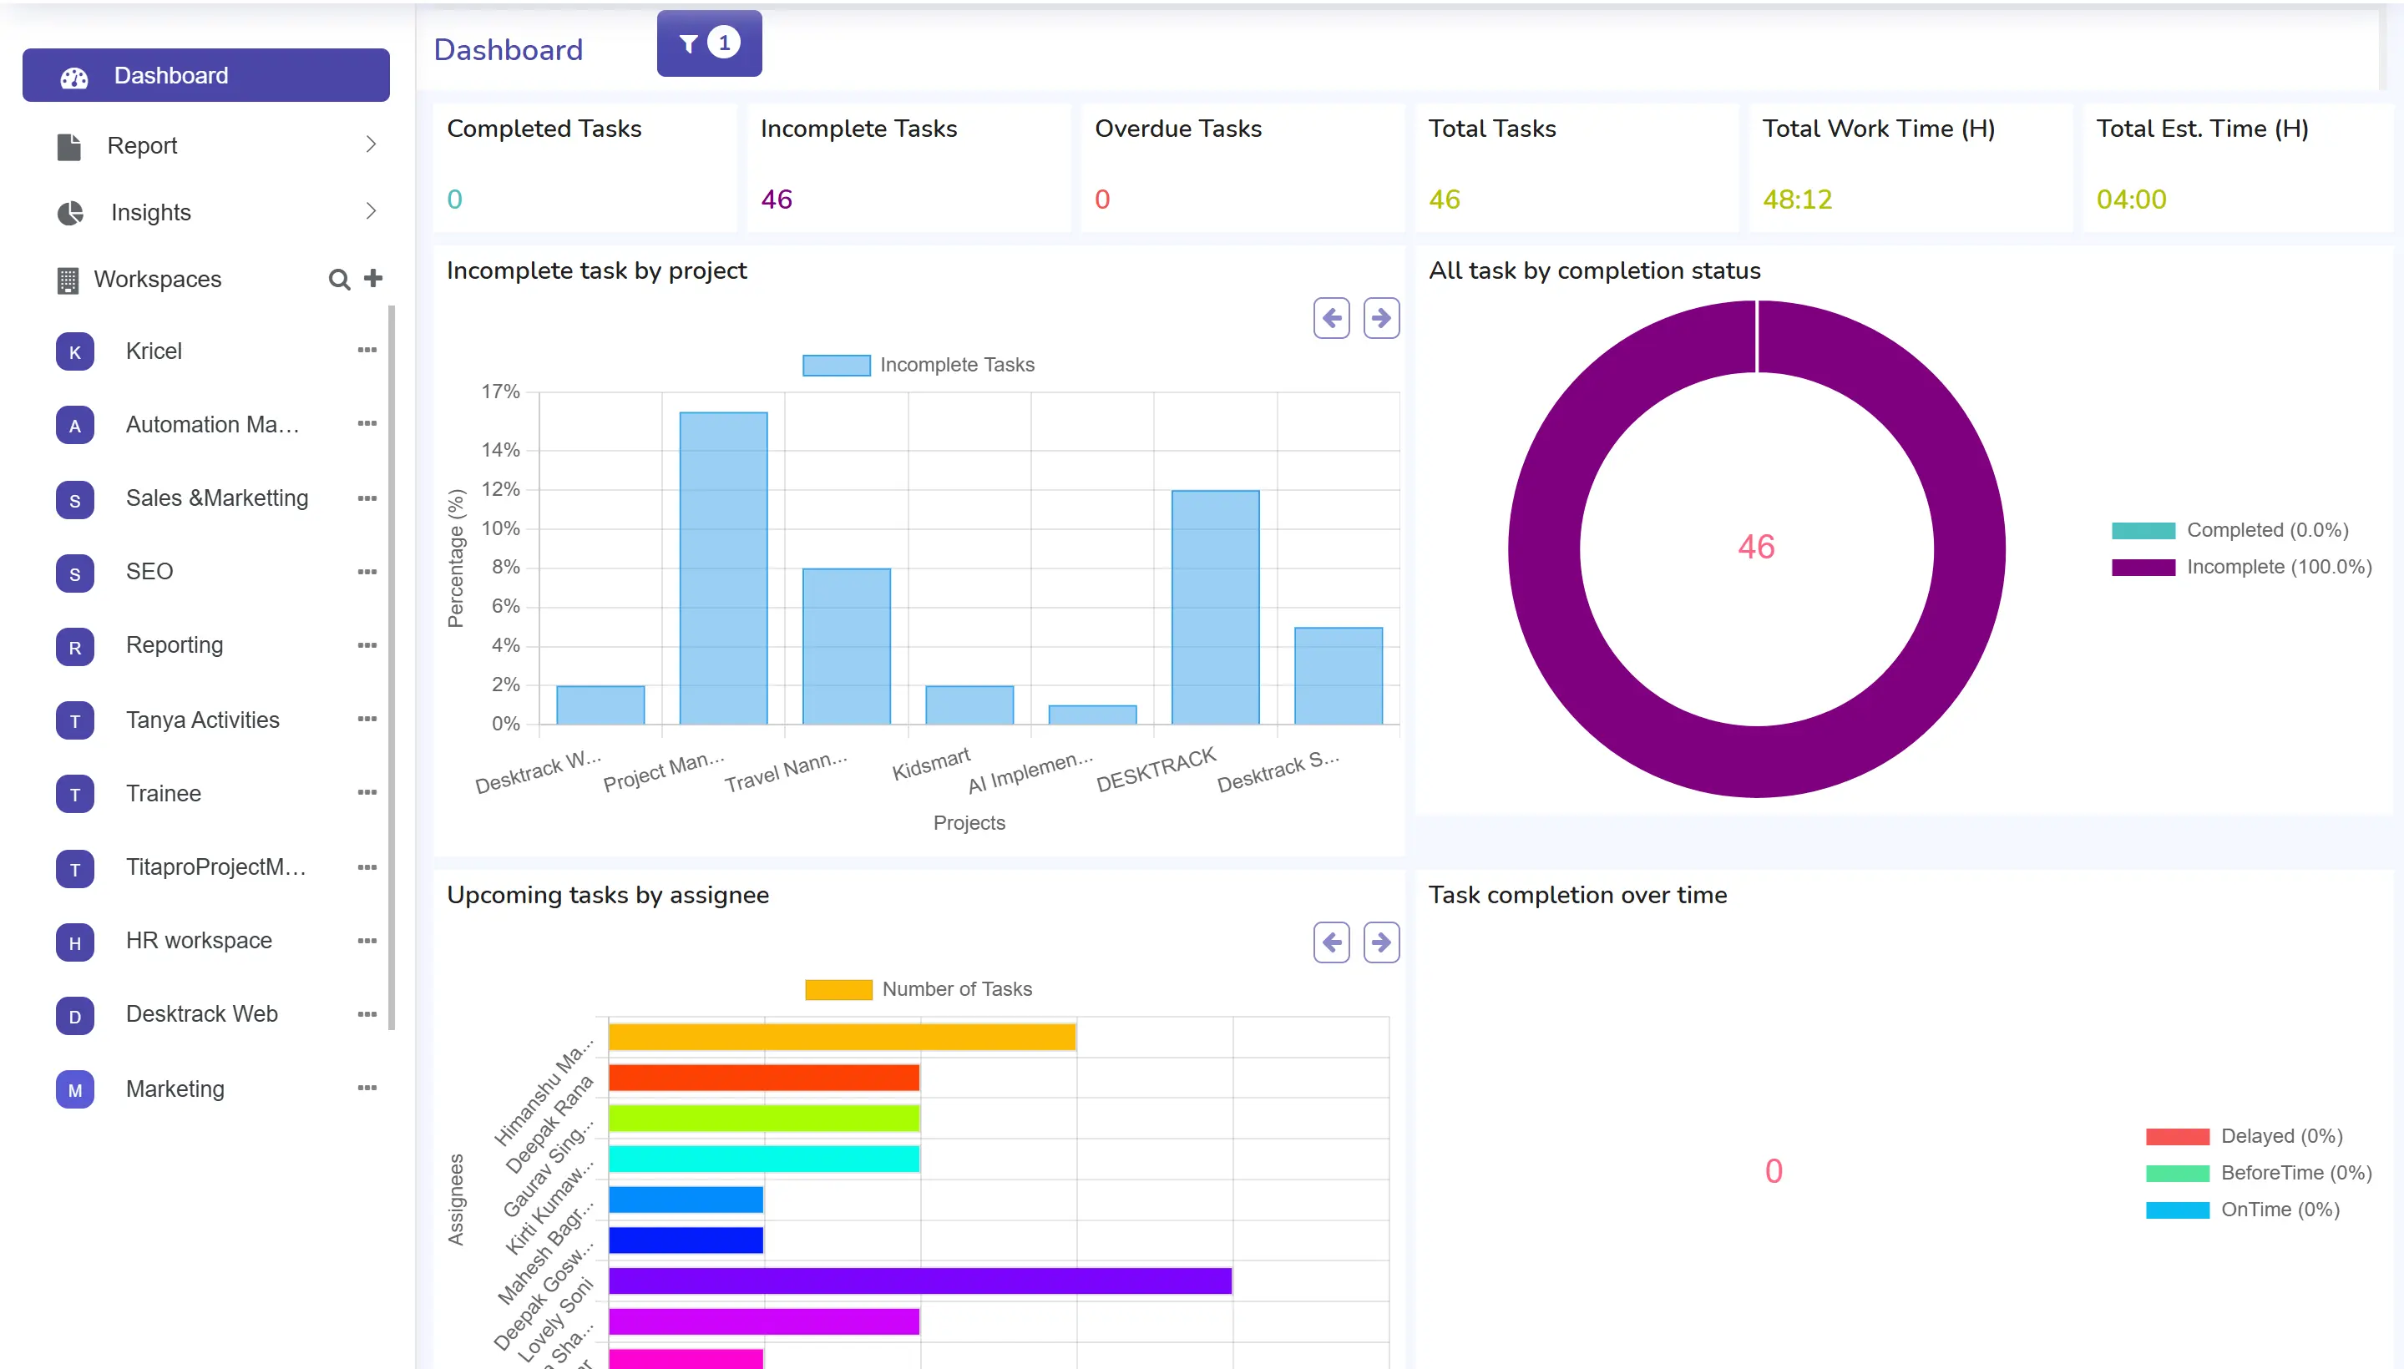Expand the Insights section
Screen dimensions: 2404x1369
[372, 210]
